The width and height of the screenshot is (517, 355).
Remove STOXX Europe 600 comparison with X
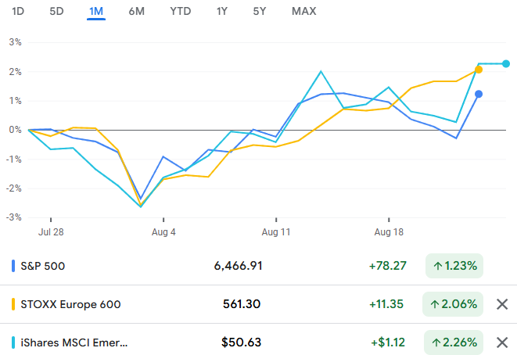502,304
